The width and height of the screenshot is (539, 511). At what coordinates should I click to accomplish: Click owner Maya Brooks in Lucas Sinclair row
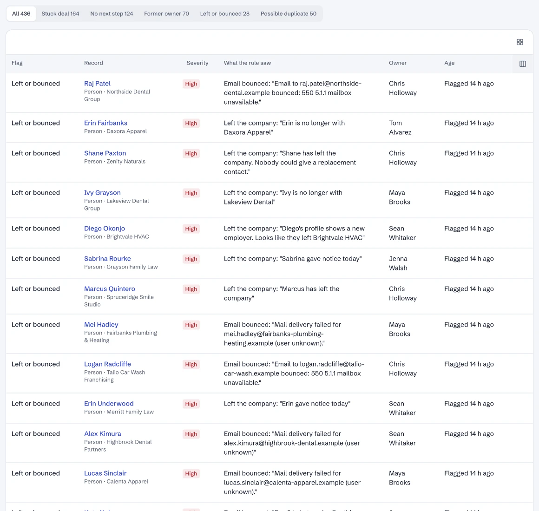pyautogui.click(x=400, y=478)
